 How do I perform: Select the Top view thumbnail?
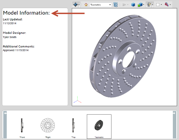tap(73, 127)
